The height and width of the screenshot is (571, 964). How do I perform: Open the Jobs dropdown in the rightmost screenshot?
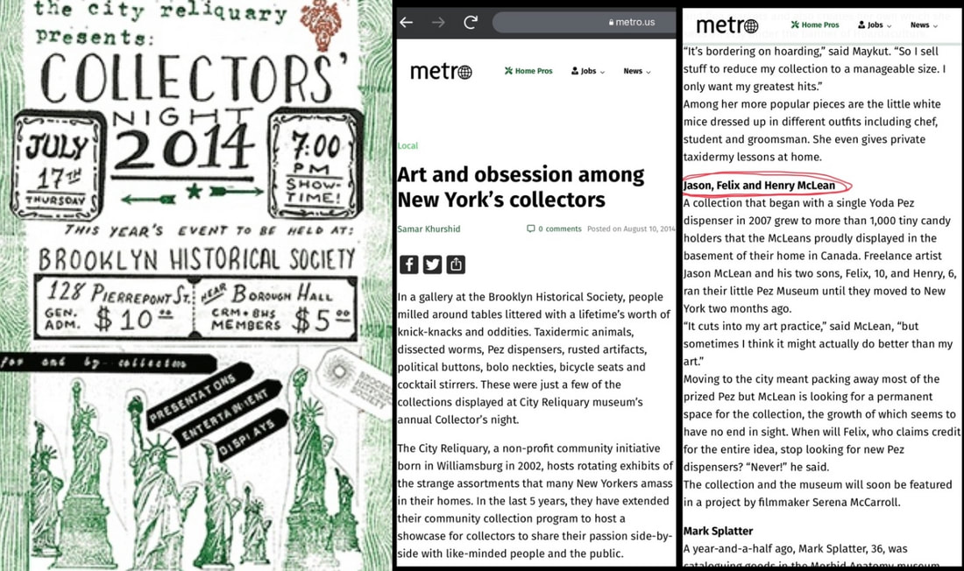click(874, 25)
